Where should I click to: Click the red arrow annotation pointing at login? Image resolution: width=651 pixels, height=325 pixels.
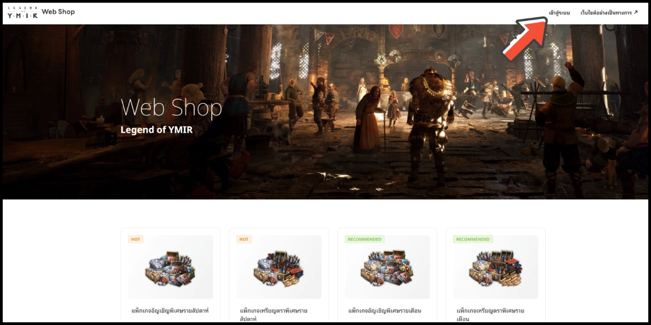525,38
